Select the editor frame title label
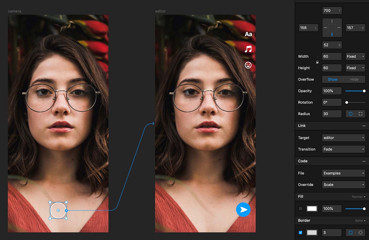The width and height of the screenshot is (369, 240). click(x=160, y=11)
